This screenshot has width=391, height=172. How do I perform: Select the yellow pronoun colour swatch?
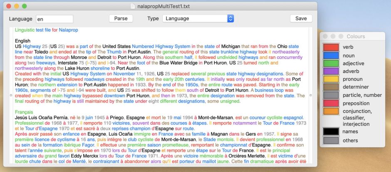(x=331, y=79)
